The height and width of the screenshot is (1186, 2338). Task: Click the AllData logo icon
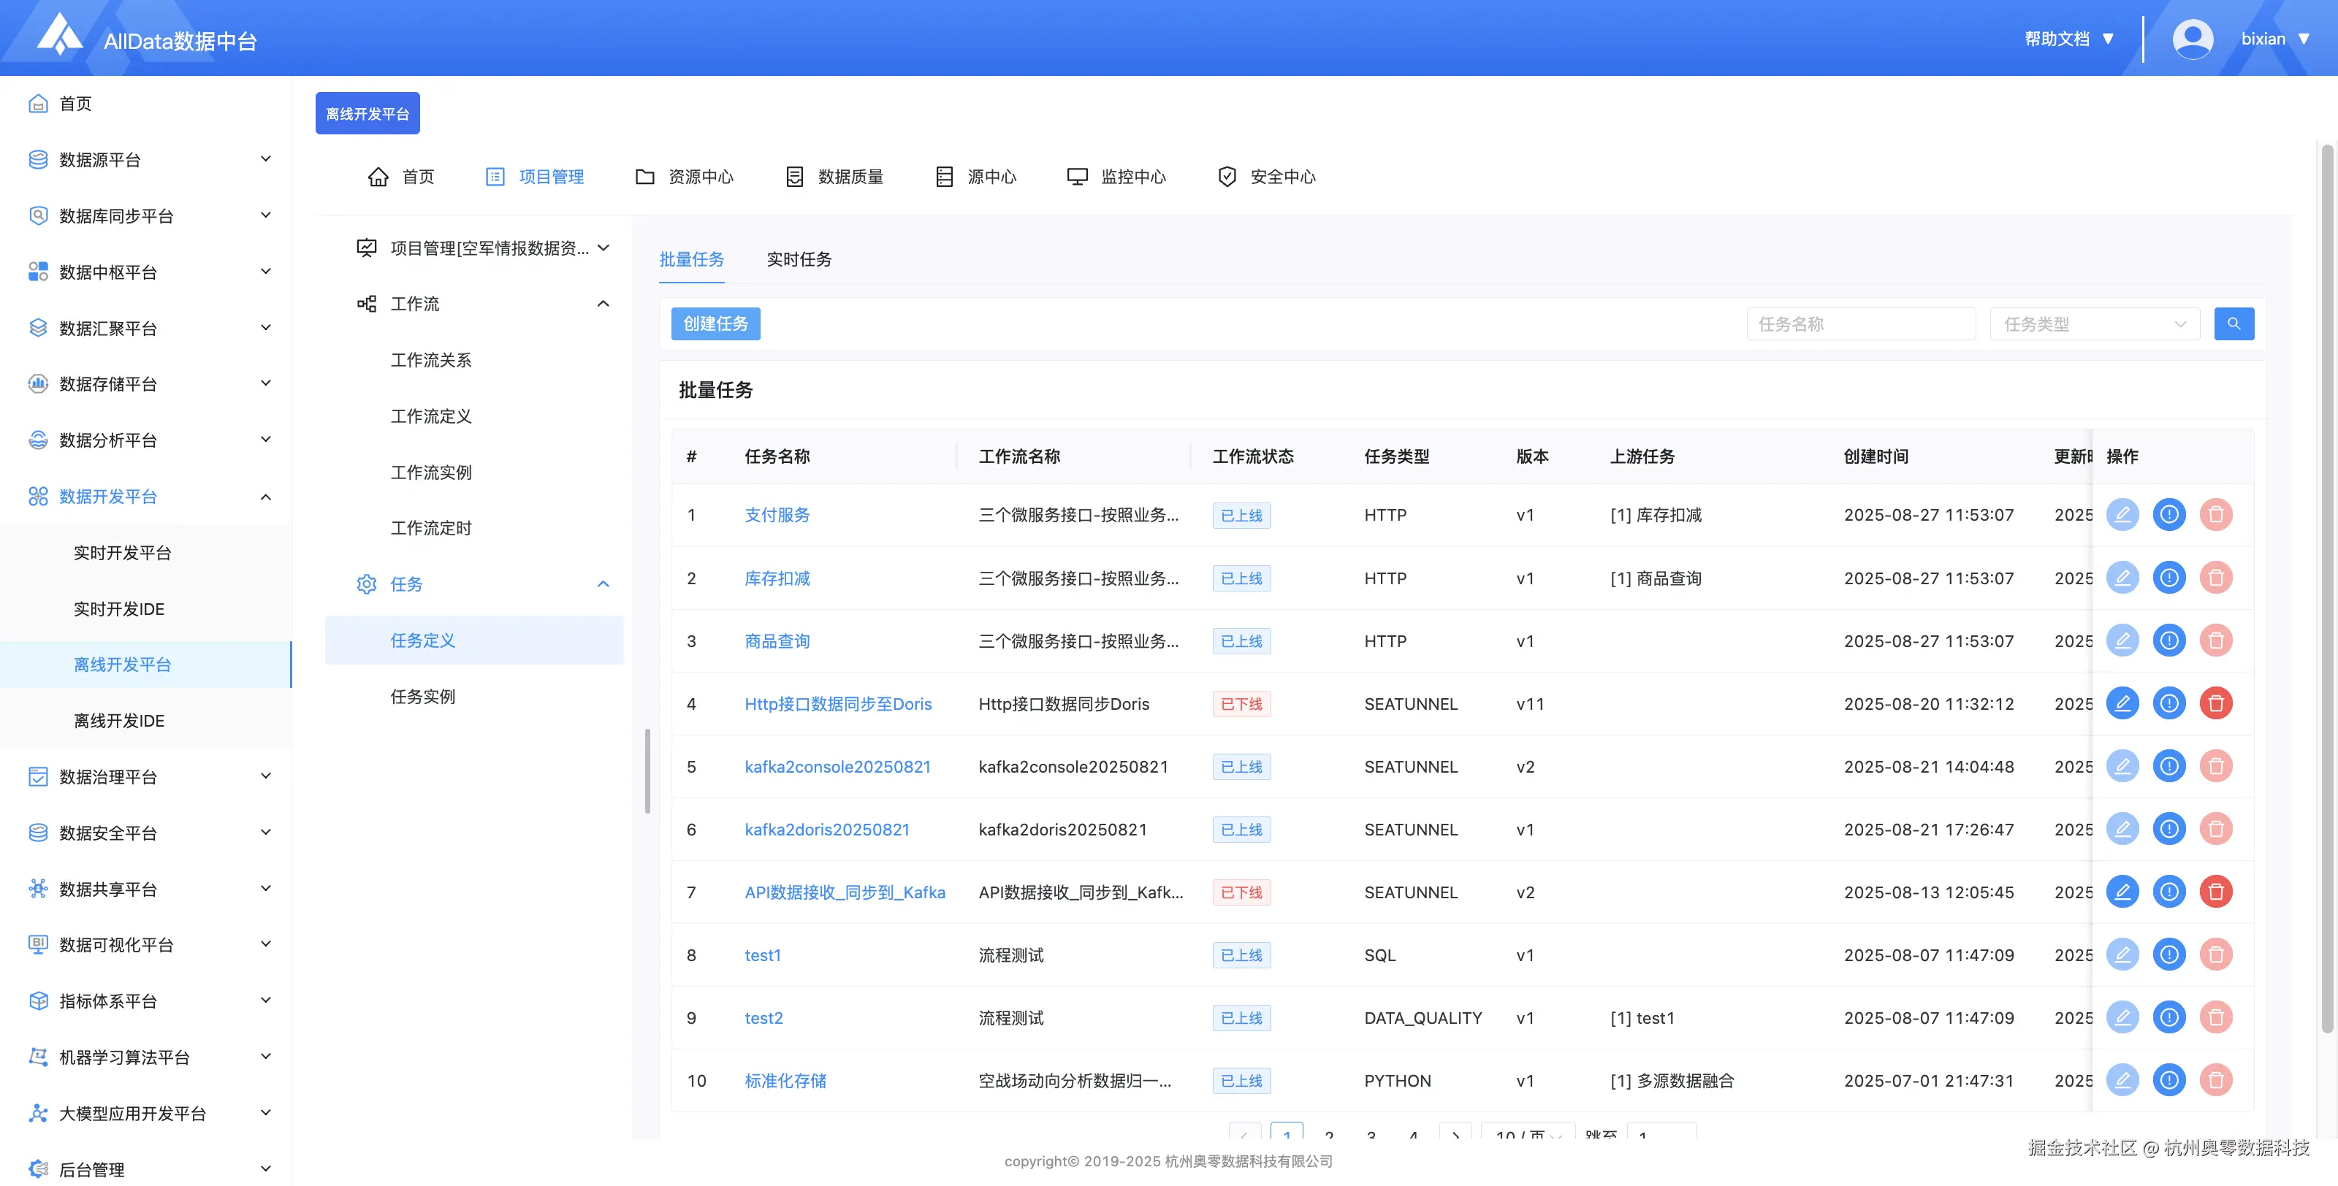click(x=59, y=34)
